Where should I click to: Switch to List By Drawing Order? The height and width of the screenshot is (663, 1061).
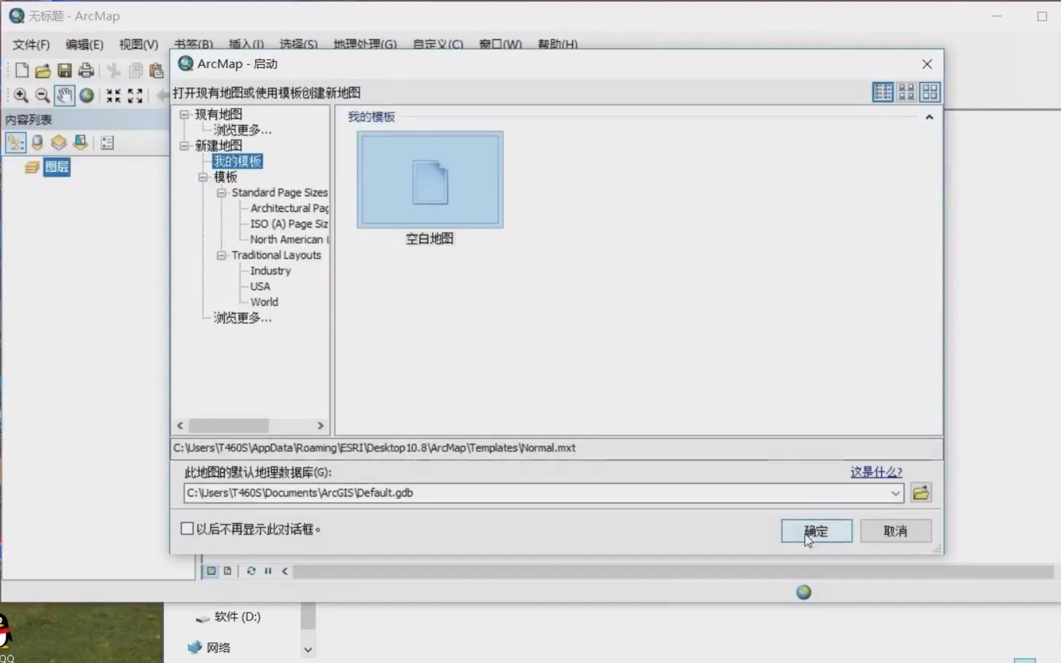coord(16,143)
